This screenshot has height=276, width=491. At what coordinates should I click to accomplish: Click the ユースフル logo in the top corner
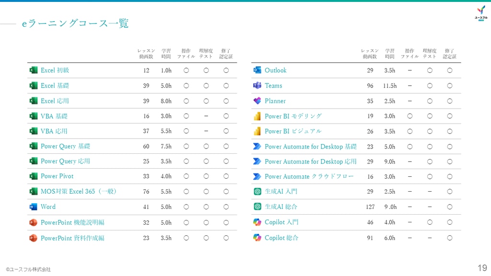click(480, 12)
